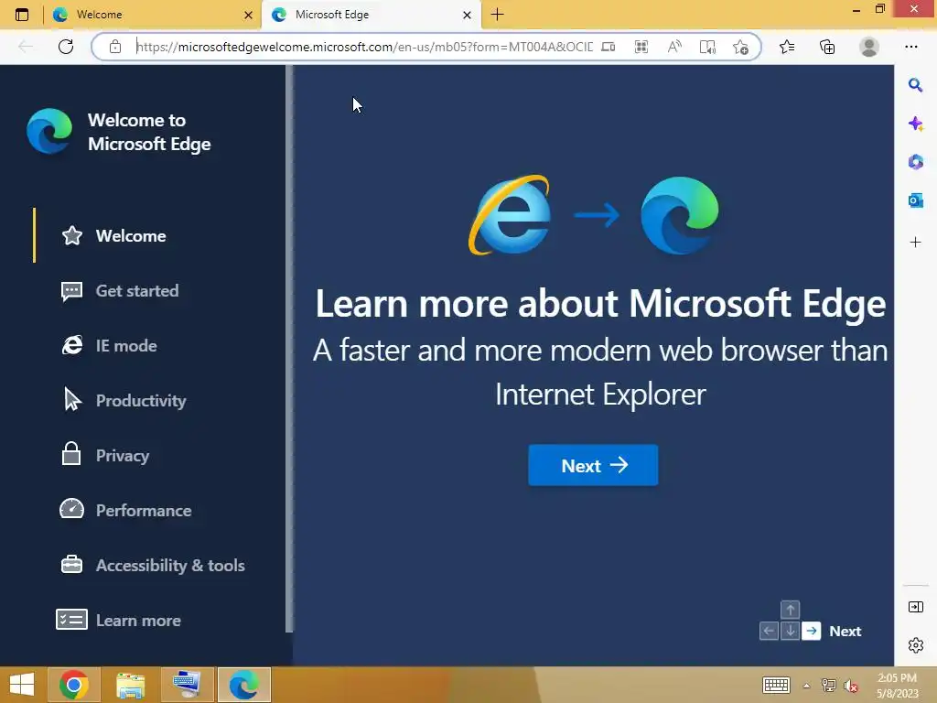Screen dimensions: 937x703
Task: View site information lock icon
Action: tap(115, 47)
